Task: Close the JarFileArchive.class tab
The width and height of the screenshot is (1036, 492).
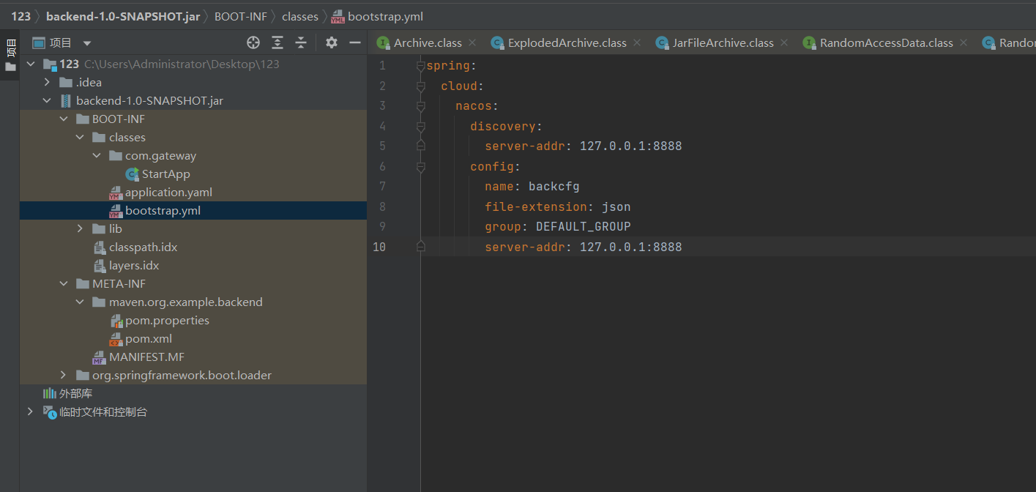Action: click(x=784, y=43)
